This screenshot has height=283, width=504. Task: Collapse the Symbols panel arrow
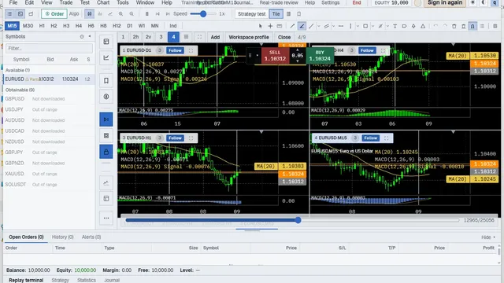pos(90,37)
